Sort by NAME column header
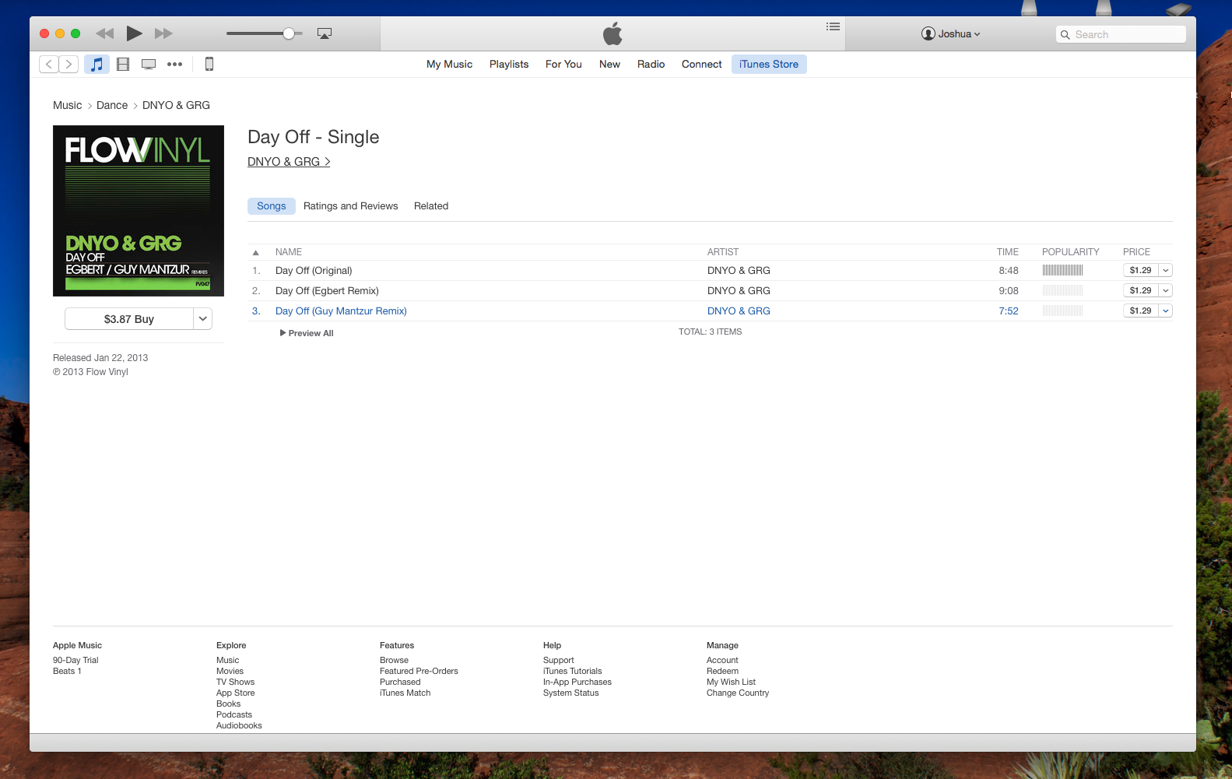The height and width of the screenshot is (779, 1232). point(289,252)
